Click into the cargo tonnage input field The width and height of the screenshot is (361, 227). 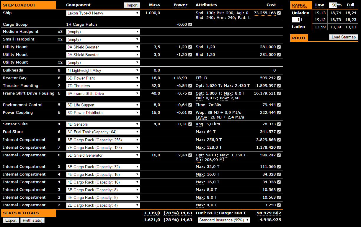[296, 20]
